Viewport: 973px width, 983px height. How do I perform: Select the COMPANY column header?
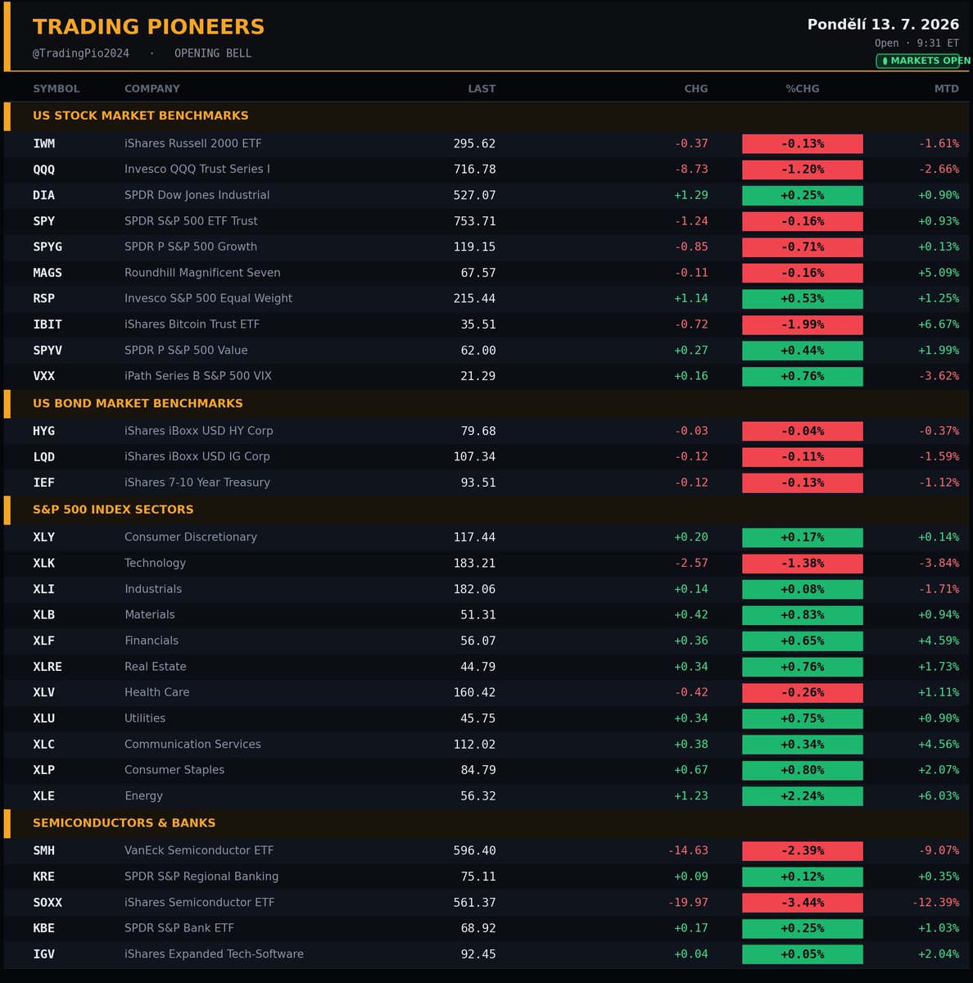(152, 88)
